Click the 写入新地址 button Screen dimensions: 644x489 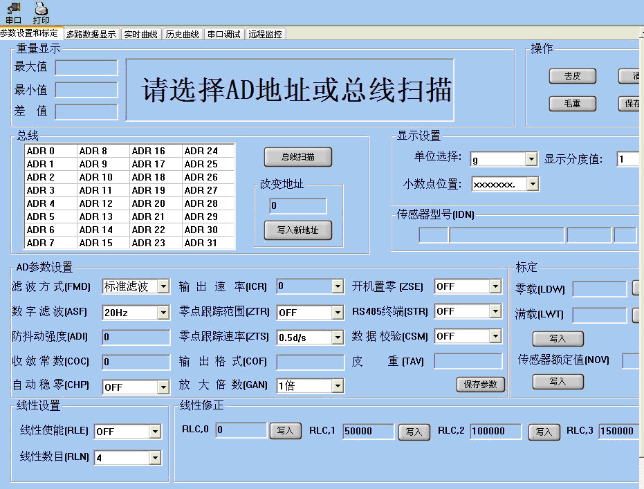pyautogui.click(x=298, y=230)
